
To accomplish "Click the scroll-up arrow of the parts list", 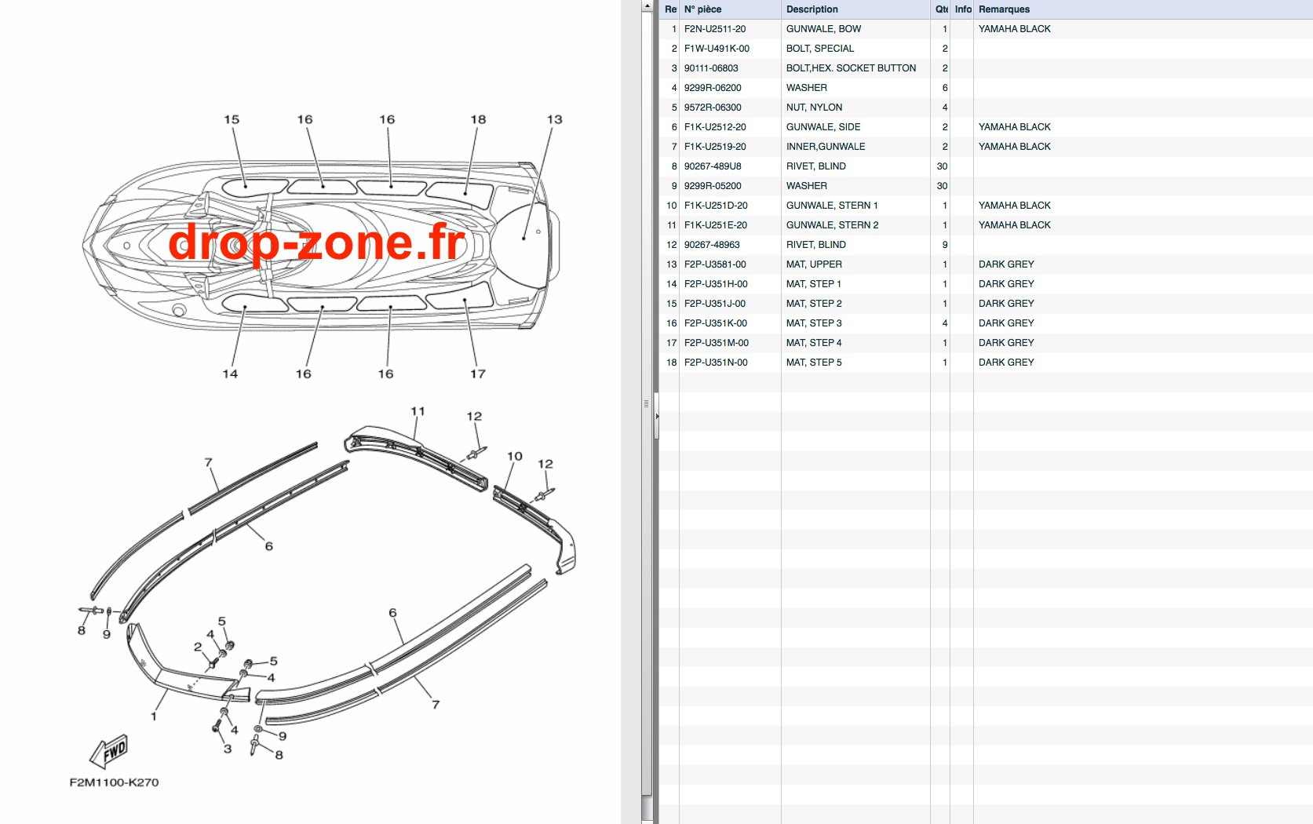I will (647, 6).
